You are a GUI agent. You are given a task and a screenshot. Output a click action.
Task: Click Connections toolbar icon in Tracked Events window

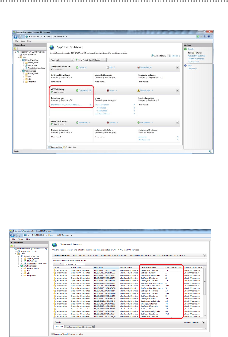click(x=12, y=246)
